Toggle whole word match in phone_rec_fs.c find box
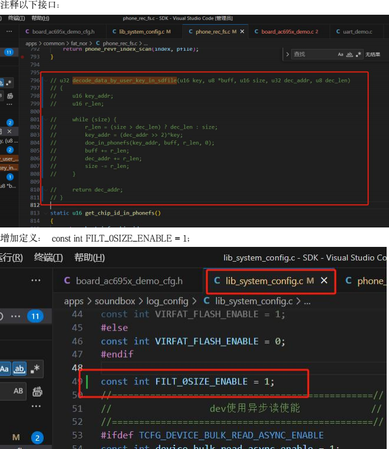389x449 pixels. [x=350, y=54]
